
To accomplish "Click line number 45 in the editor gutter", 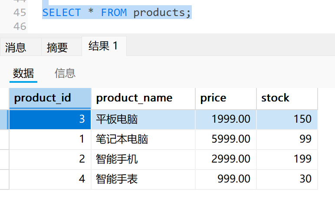I will coord(20,12).
